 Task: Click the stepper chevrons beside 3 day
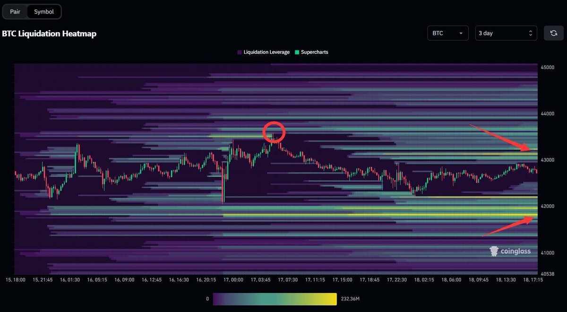pos(531,33)
